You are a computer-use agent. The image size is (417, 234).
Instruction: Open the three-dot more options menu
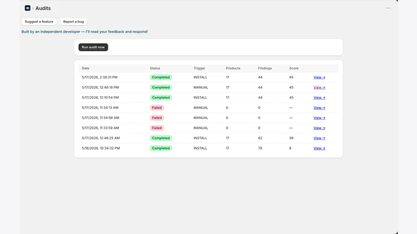tap(388, 8)
